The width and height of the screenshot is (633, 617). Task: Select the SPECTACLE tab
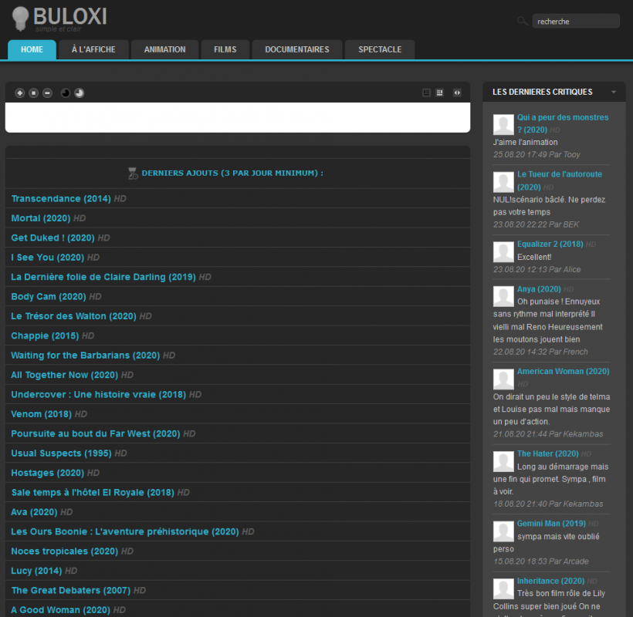(x=380, y=49)
